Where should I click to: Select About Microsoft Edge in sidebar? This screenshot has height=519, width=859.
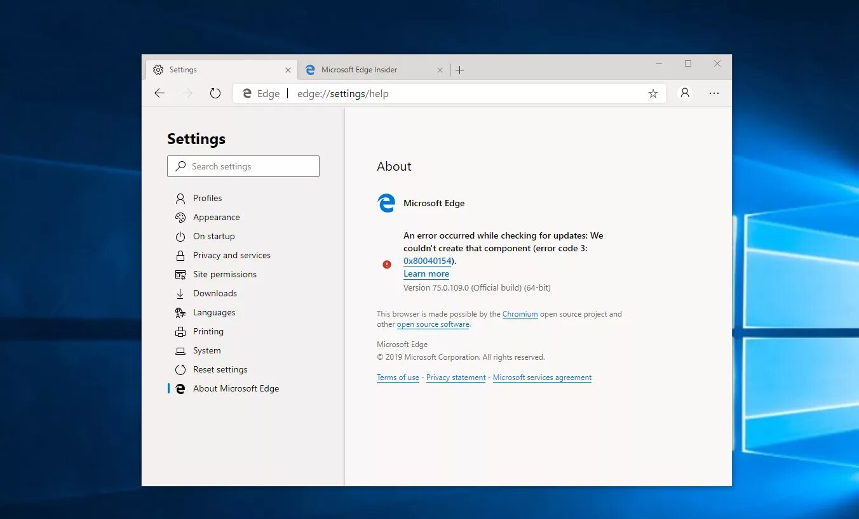tap(236, 388)
